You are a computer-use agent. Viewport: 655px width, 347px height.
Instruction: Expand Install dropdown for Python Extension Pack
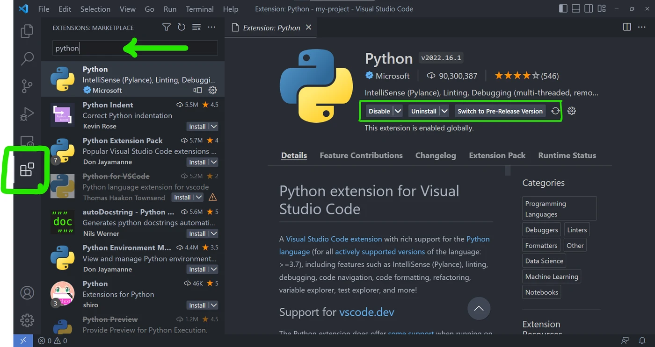213,162
